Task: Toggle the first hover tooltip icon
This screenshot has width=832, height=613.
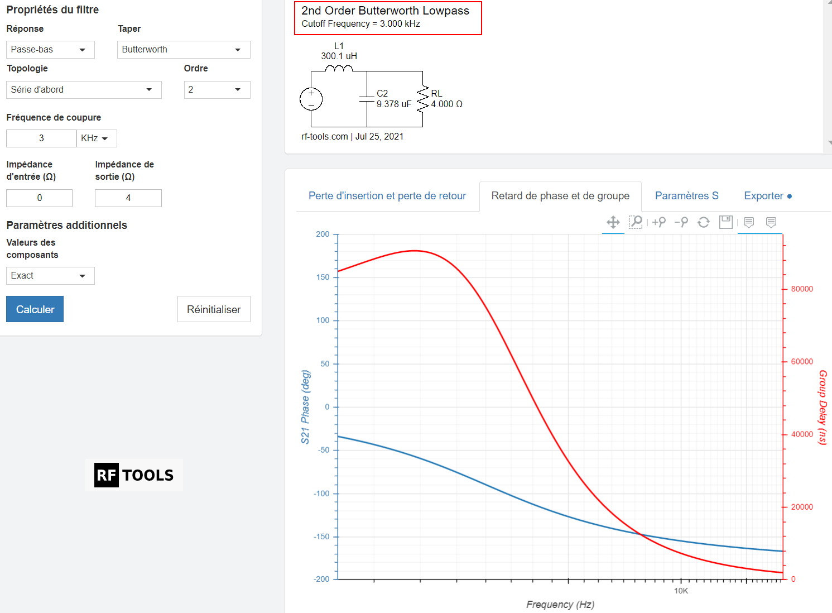Action: click(x=749, y=222)
